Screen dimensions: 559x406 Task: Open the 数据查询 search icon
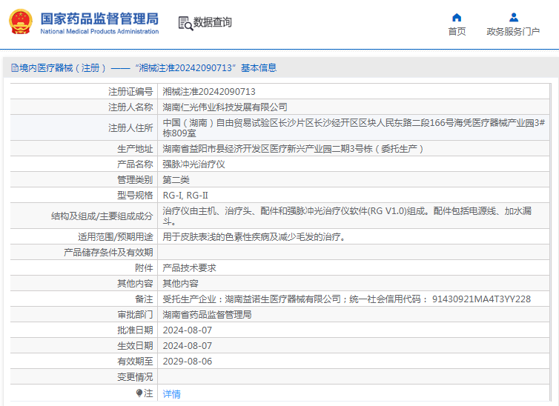(185, 24)
